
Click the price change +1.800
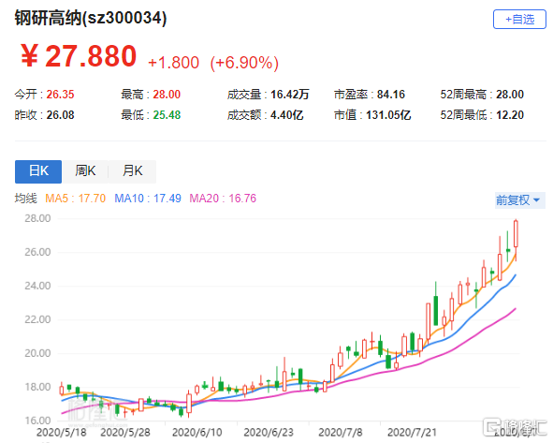pos(173,63)
